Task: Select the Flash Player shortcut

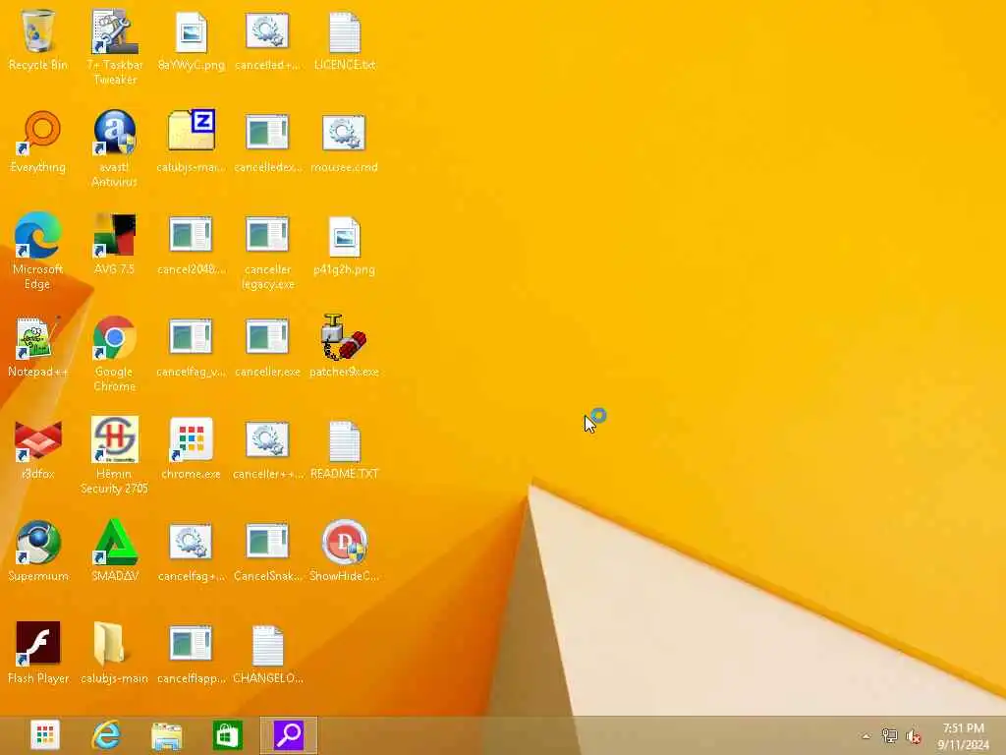Action: pos(38,644)
